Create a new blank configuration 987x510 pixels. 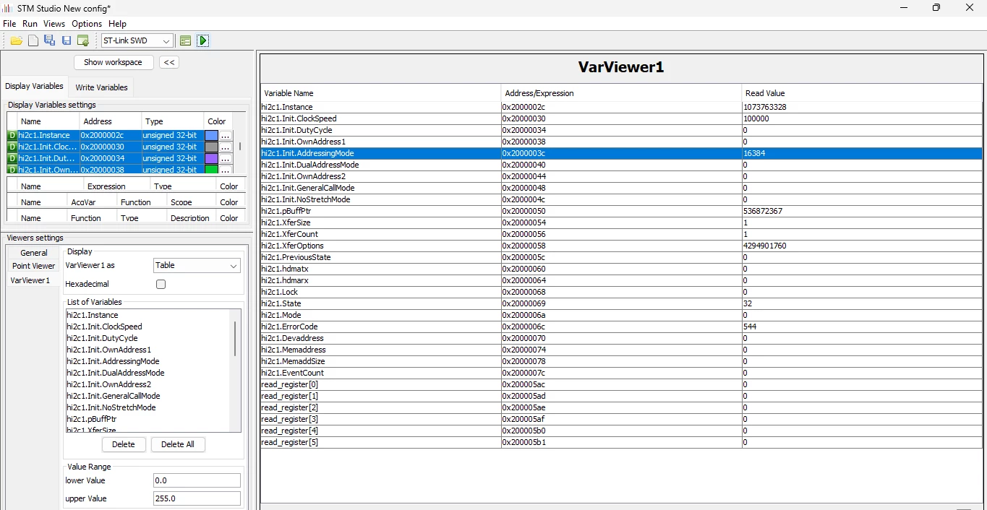coord(33,40)
